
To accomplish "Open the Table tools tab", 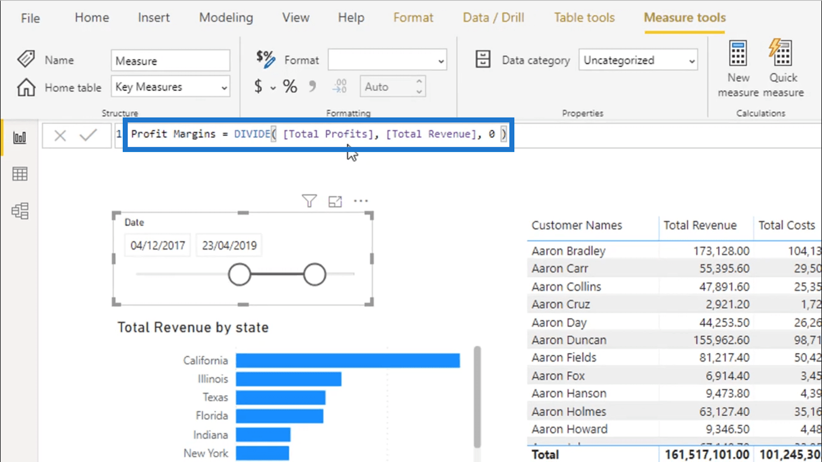I will click(x=584, y=17).
